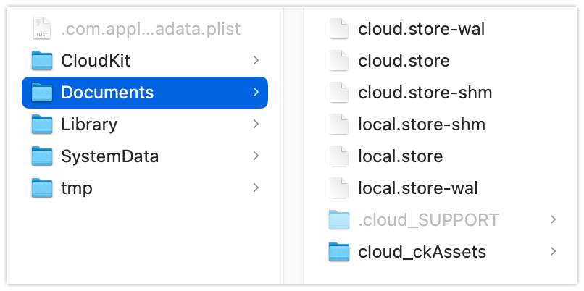Image resolution: width=584 pixels, height=291 pixels.
Task: Select cloud.store-shm file
Action: (x=425, y=93)
